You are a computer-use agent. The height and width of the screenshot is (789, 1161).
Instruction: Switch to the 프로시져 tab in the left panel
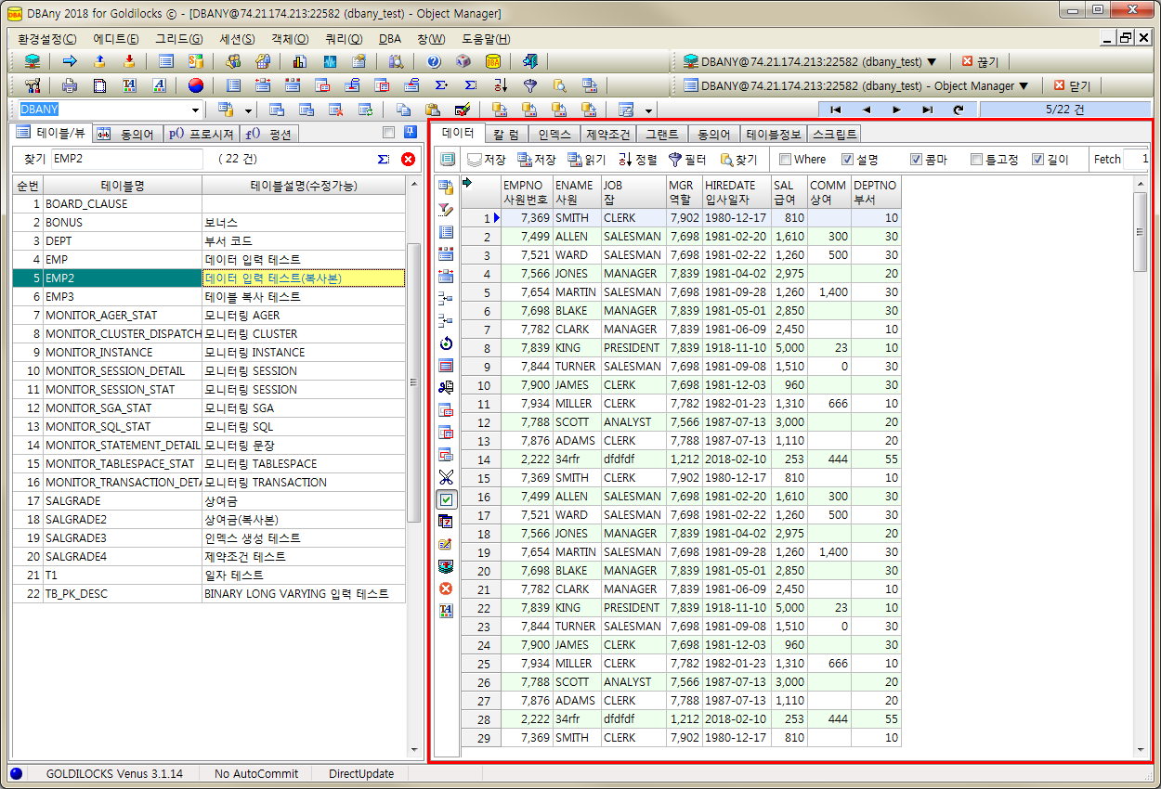coord(202,134)
